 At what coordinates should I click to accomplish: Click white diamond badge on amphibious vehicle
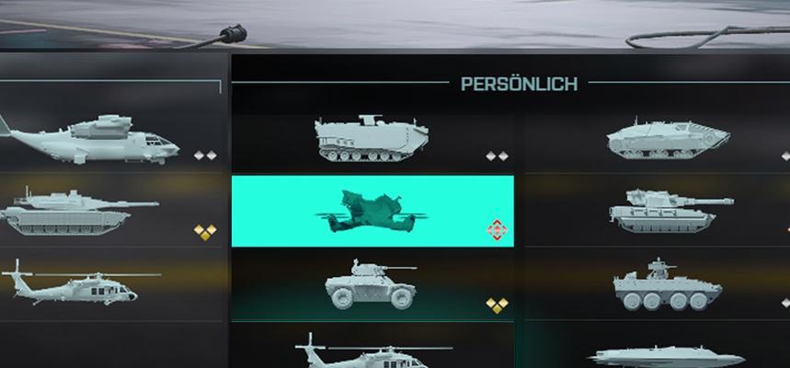coord(497,156)
